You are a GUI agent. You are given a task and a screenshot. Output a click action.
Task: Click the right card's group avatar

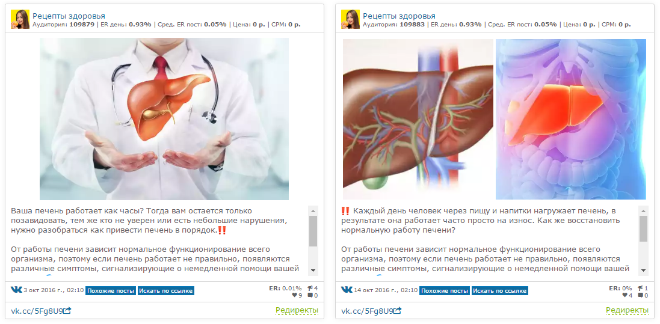tap(350, 19)
